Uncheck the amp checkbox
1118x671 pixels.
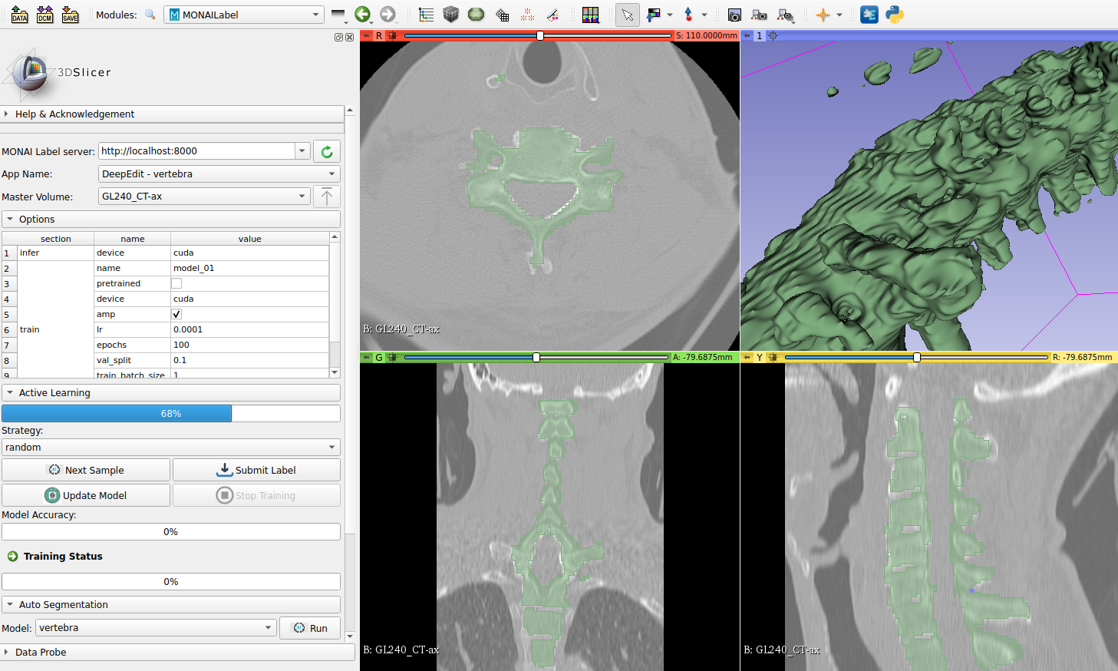pos(176,314)
